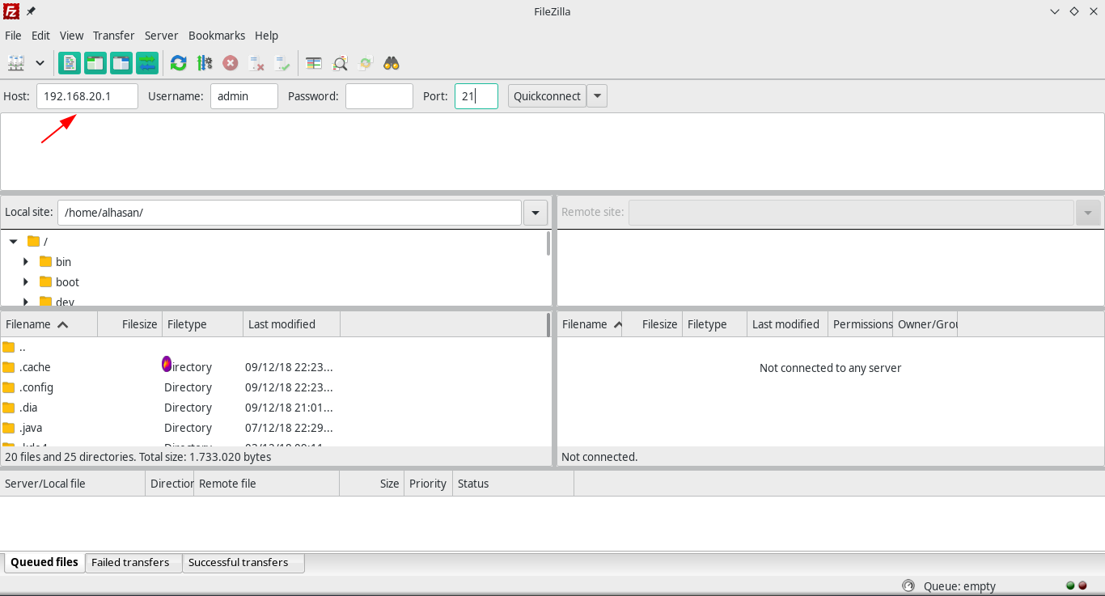Viewport: 1105px width, 596px height.
Task: Click inside the Password field
Action: 379,95
